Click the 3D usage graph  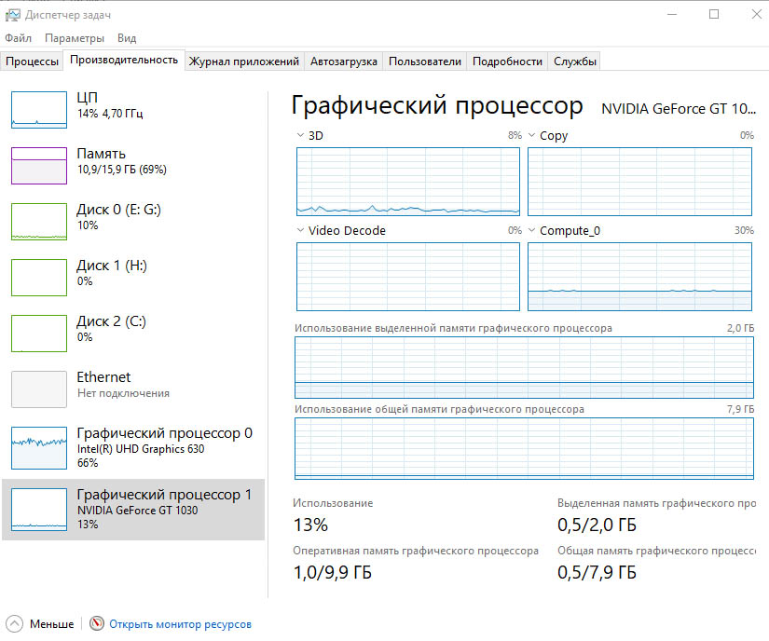tap(408, 182)
